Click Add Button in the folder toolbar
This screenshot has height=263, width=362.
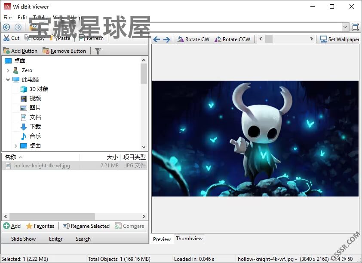20,51
